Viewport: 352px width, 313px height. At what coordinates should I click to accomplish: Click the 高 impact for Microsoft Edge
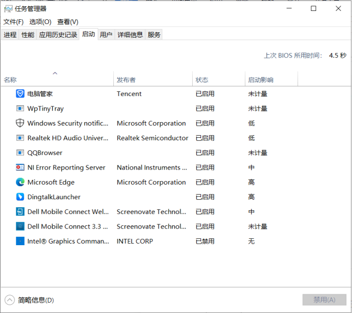[x=251, y=182]
